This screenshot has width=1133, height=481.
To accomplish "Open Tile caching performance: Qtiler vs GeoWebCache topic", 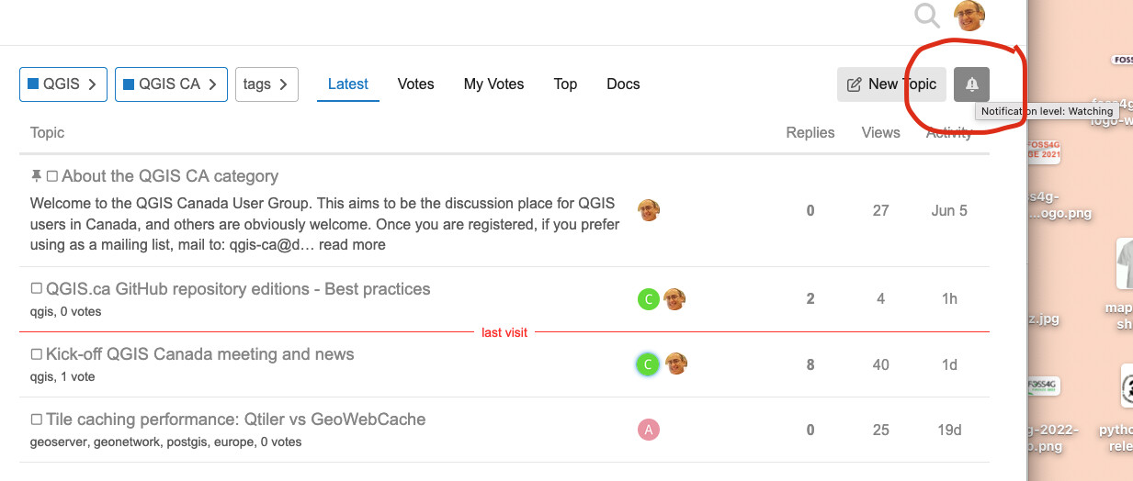I will [x=236, y=419].
